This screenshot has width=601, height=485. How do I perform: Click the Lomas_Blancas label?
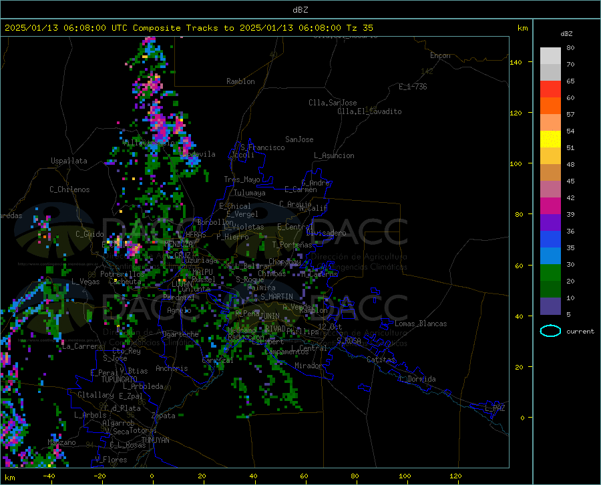click(x=421, y=324)
